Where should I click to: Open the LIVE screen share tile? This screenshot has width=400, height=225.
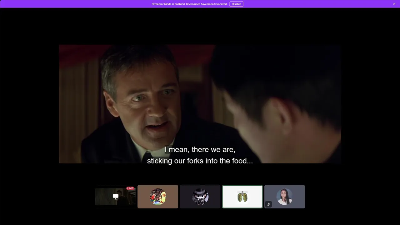pos(116,197)
